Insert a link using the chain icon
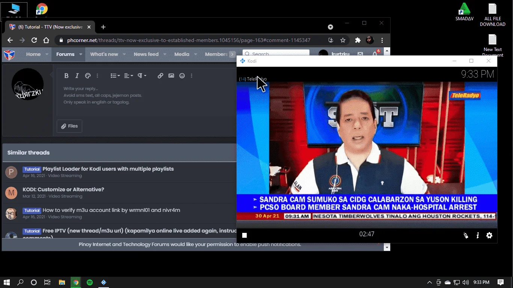The width and height of the screenshot is (513, 288). [x=160, y=76]
